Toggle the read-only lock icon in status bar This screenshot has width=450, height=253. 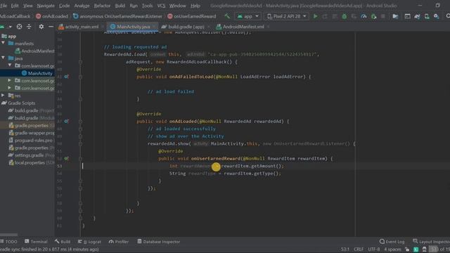click(x=407, y=249)
